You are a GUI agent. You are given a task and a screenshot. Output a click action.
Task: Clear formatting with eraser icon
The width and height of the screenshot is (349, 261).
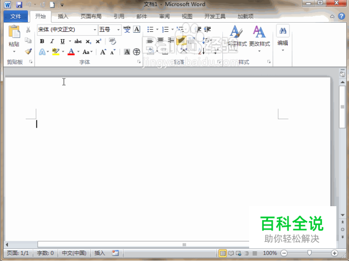112,41
